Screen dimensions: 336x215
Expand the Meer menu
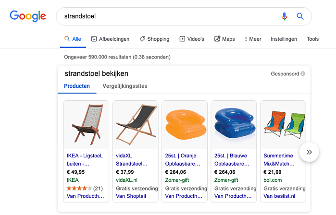pos(253,39)
